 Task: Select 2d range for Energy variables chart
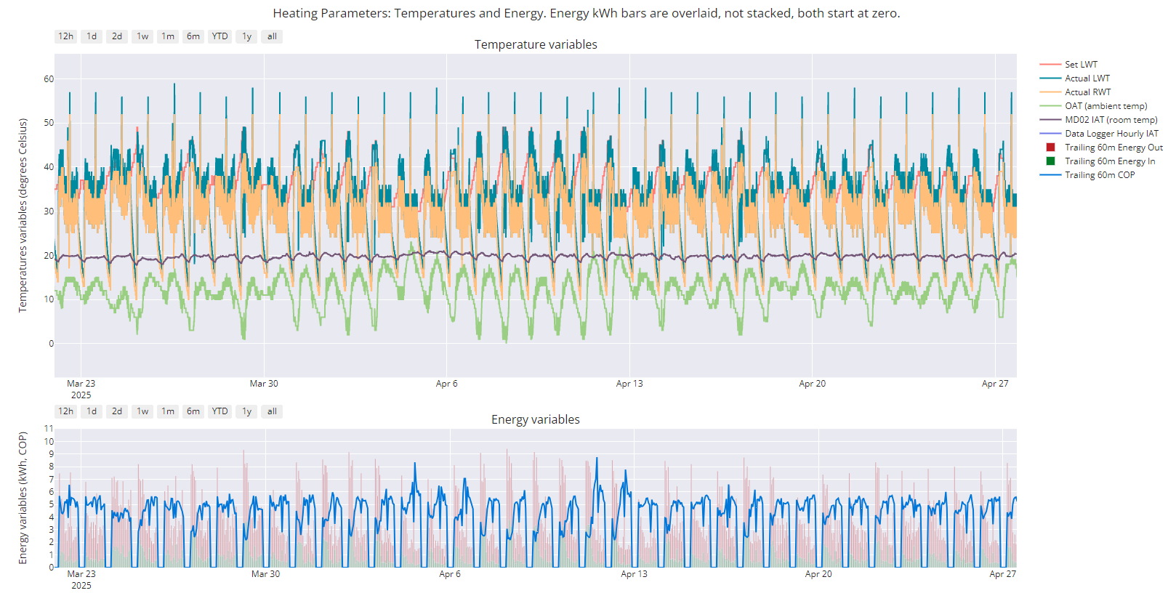coord(117,411)
